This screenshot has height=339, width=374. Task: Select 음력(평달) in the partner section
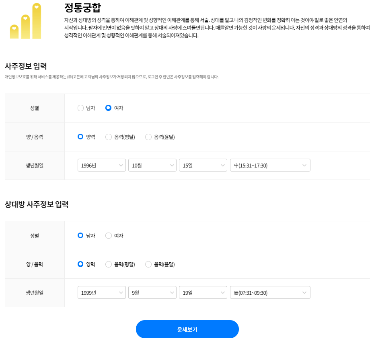108,264
